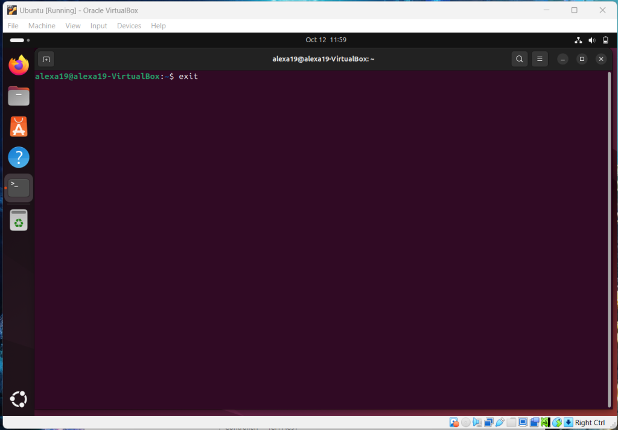Open a new terminal tab
Image resolution: width=618 pixels, height=430 pixels.
46,59
